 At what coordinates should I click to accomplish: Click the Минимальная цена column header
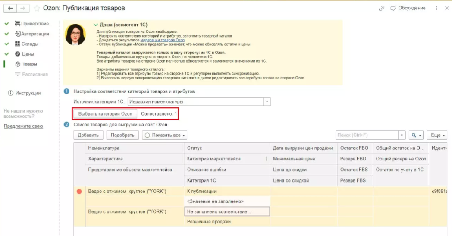(x=304, y=159)
